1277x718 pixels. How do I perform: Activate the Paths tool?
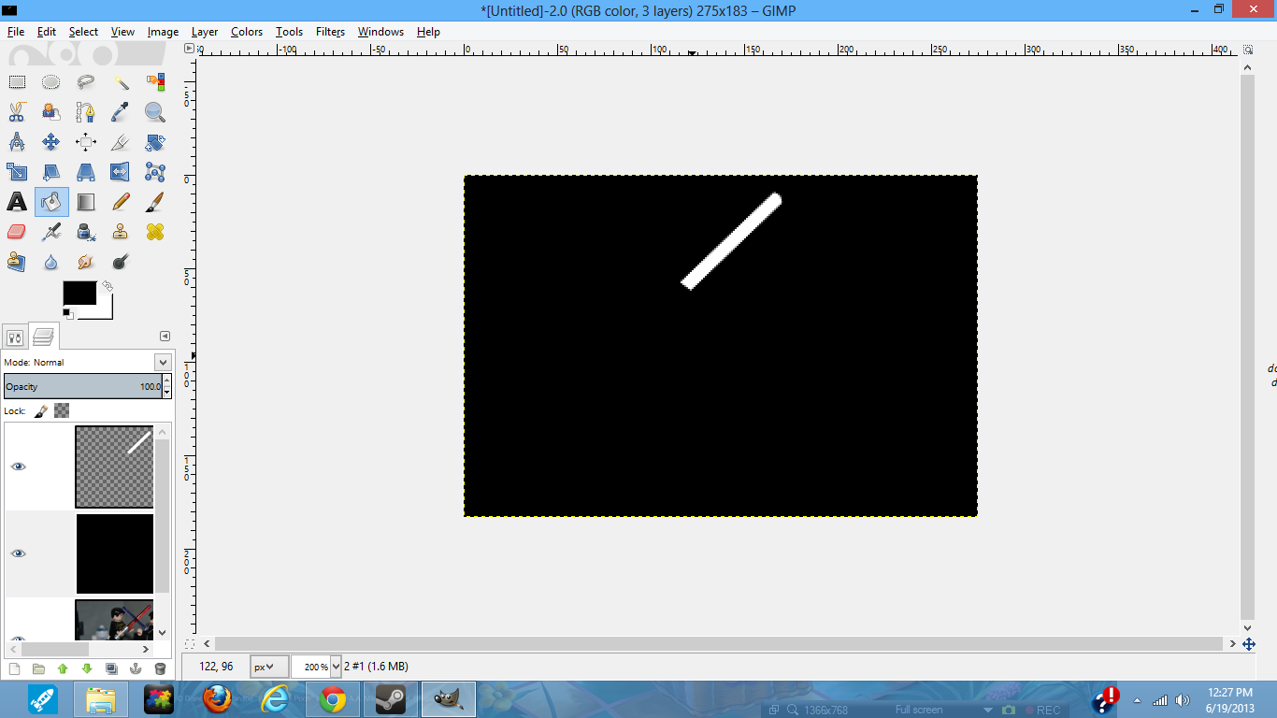click(x=85, y=111)
